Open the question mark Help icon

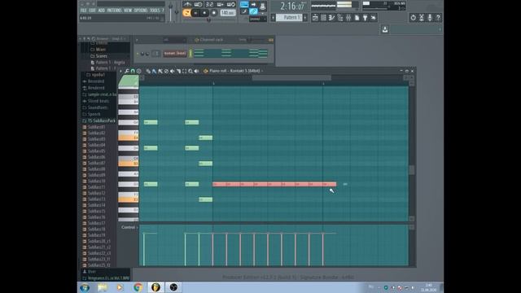click(438, 18)
